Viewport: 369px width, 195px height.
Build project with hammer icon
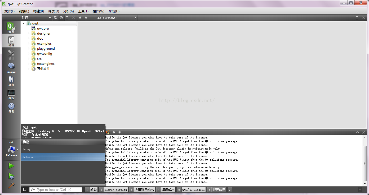point(11,185)
